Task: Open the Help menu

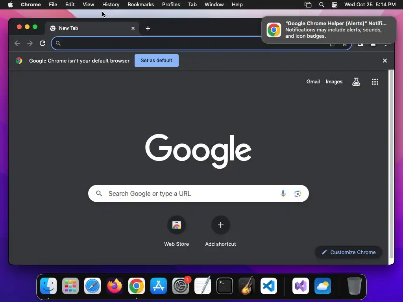Action: [x=237, y=5]
